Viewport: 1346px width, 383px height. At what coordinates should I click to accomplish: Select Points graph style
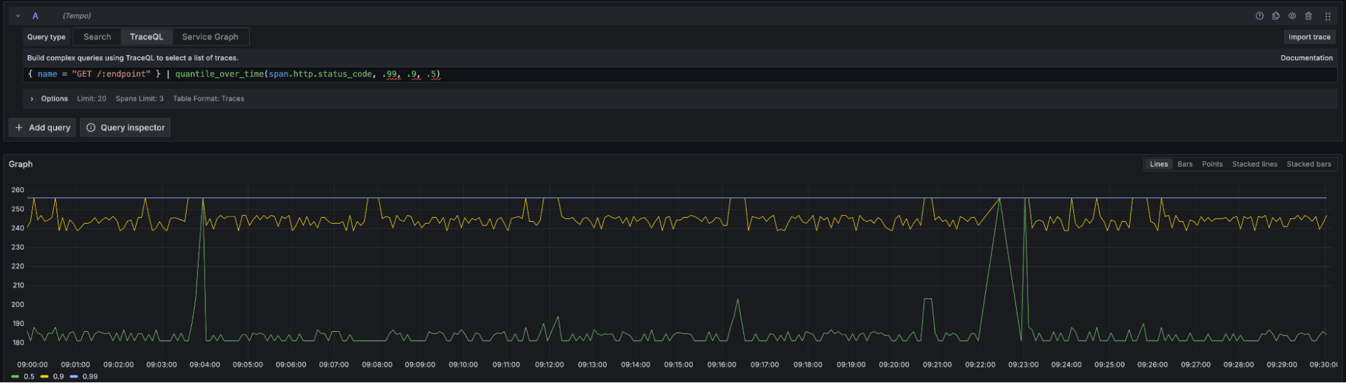tap(1212, 164)
